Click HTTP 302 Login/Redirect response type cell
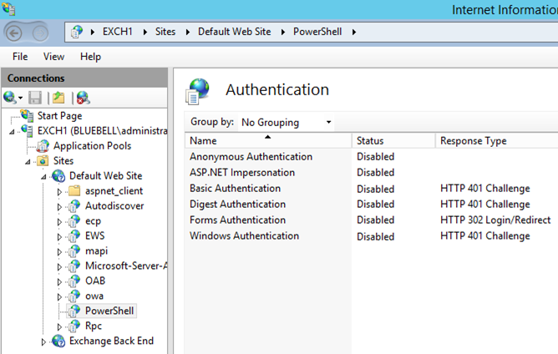558x354 pixels. click(x=495, y=220)
